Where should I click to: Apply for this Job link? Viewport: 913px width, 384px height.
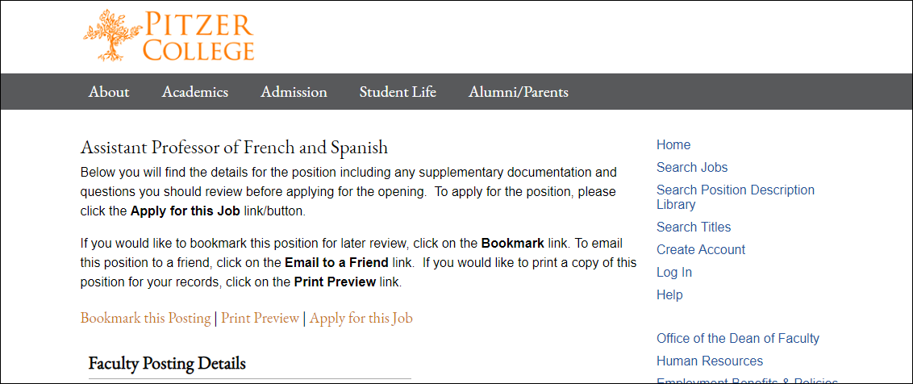[361, 318]
